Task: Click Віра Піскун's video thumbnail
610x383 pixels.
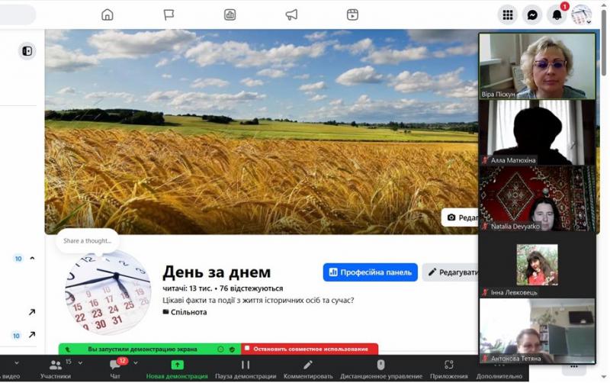Action: (537, 66)
